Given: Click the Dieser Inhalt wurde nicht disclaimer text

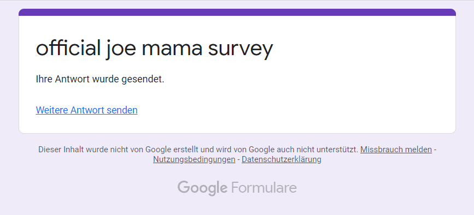Looking at the screenshot, I should (x=198, y=150).
